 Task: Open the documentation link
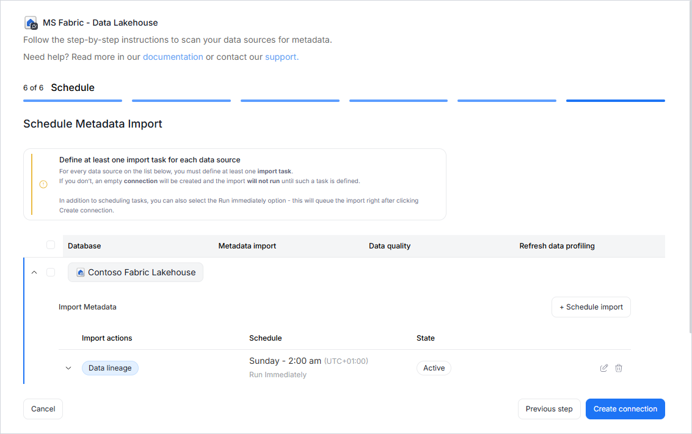pyautogui.click(x=173, y=57)
